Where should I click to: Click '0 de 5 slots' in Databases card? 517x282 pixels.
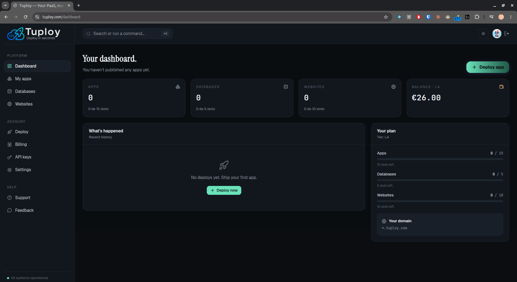pos(205,109)
